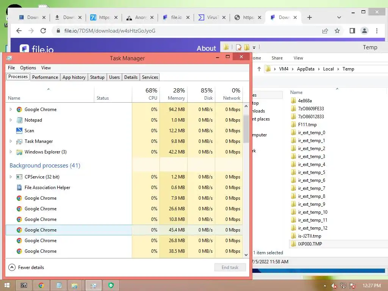The image size is (388, 291).
Task: Click Chrome back navigation arrow
Action: 19,31
